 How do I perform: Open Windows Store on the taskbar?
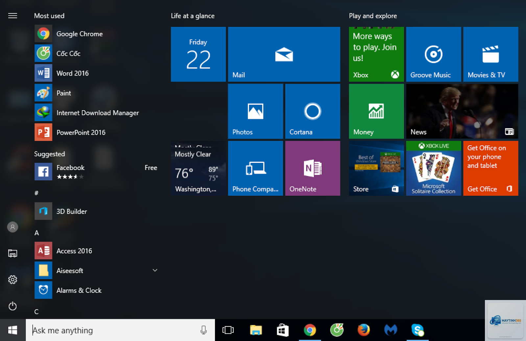(283, 330)
